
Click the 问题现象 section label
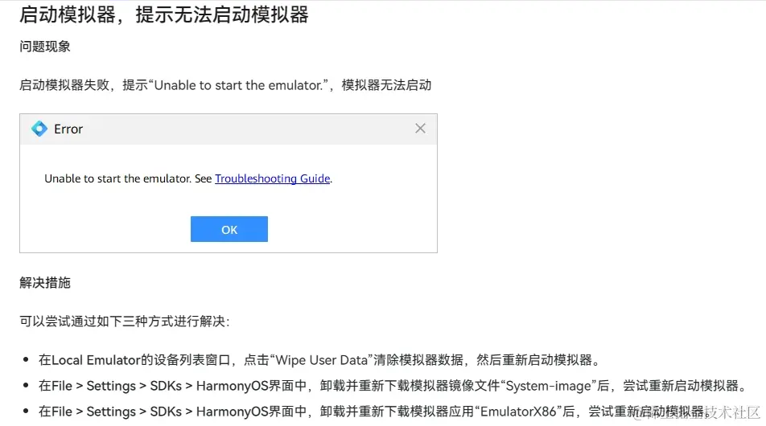pos(45,47)
